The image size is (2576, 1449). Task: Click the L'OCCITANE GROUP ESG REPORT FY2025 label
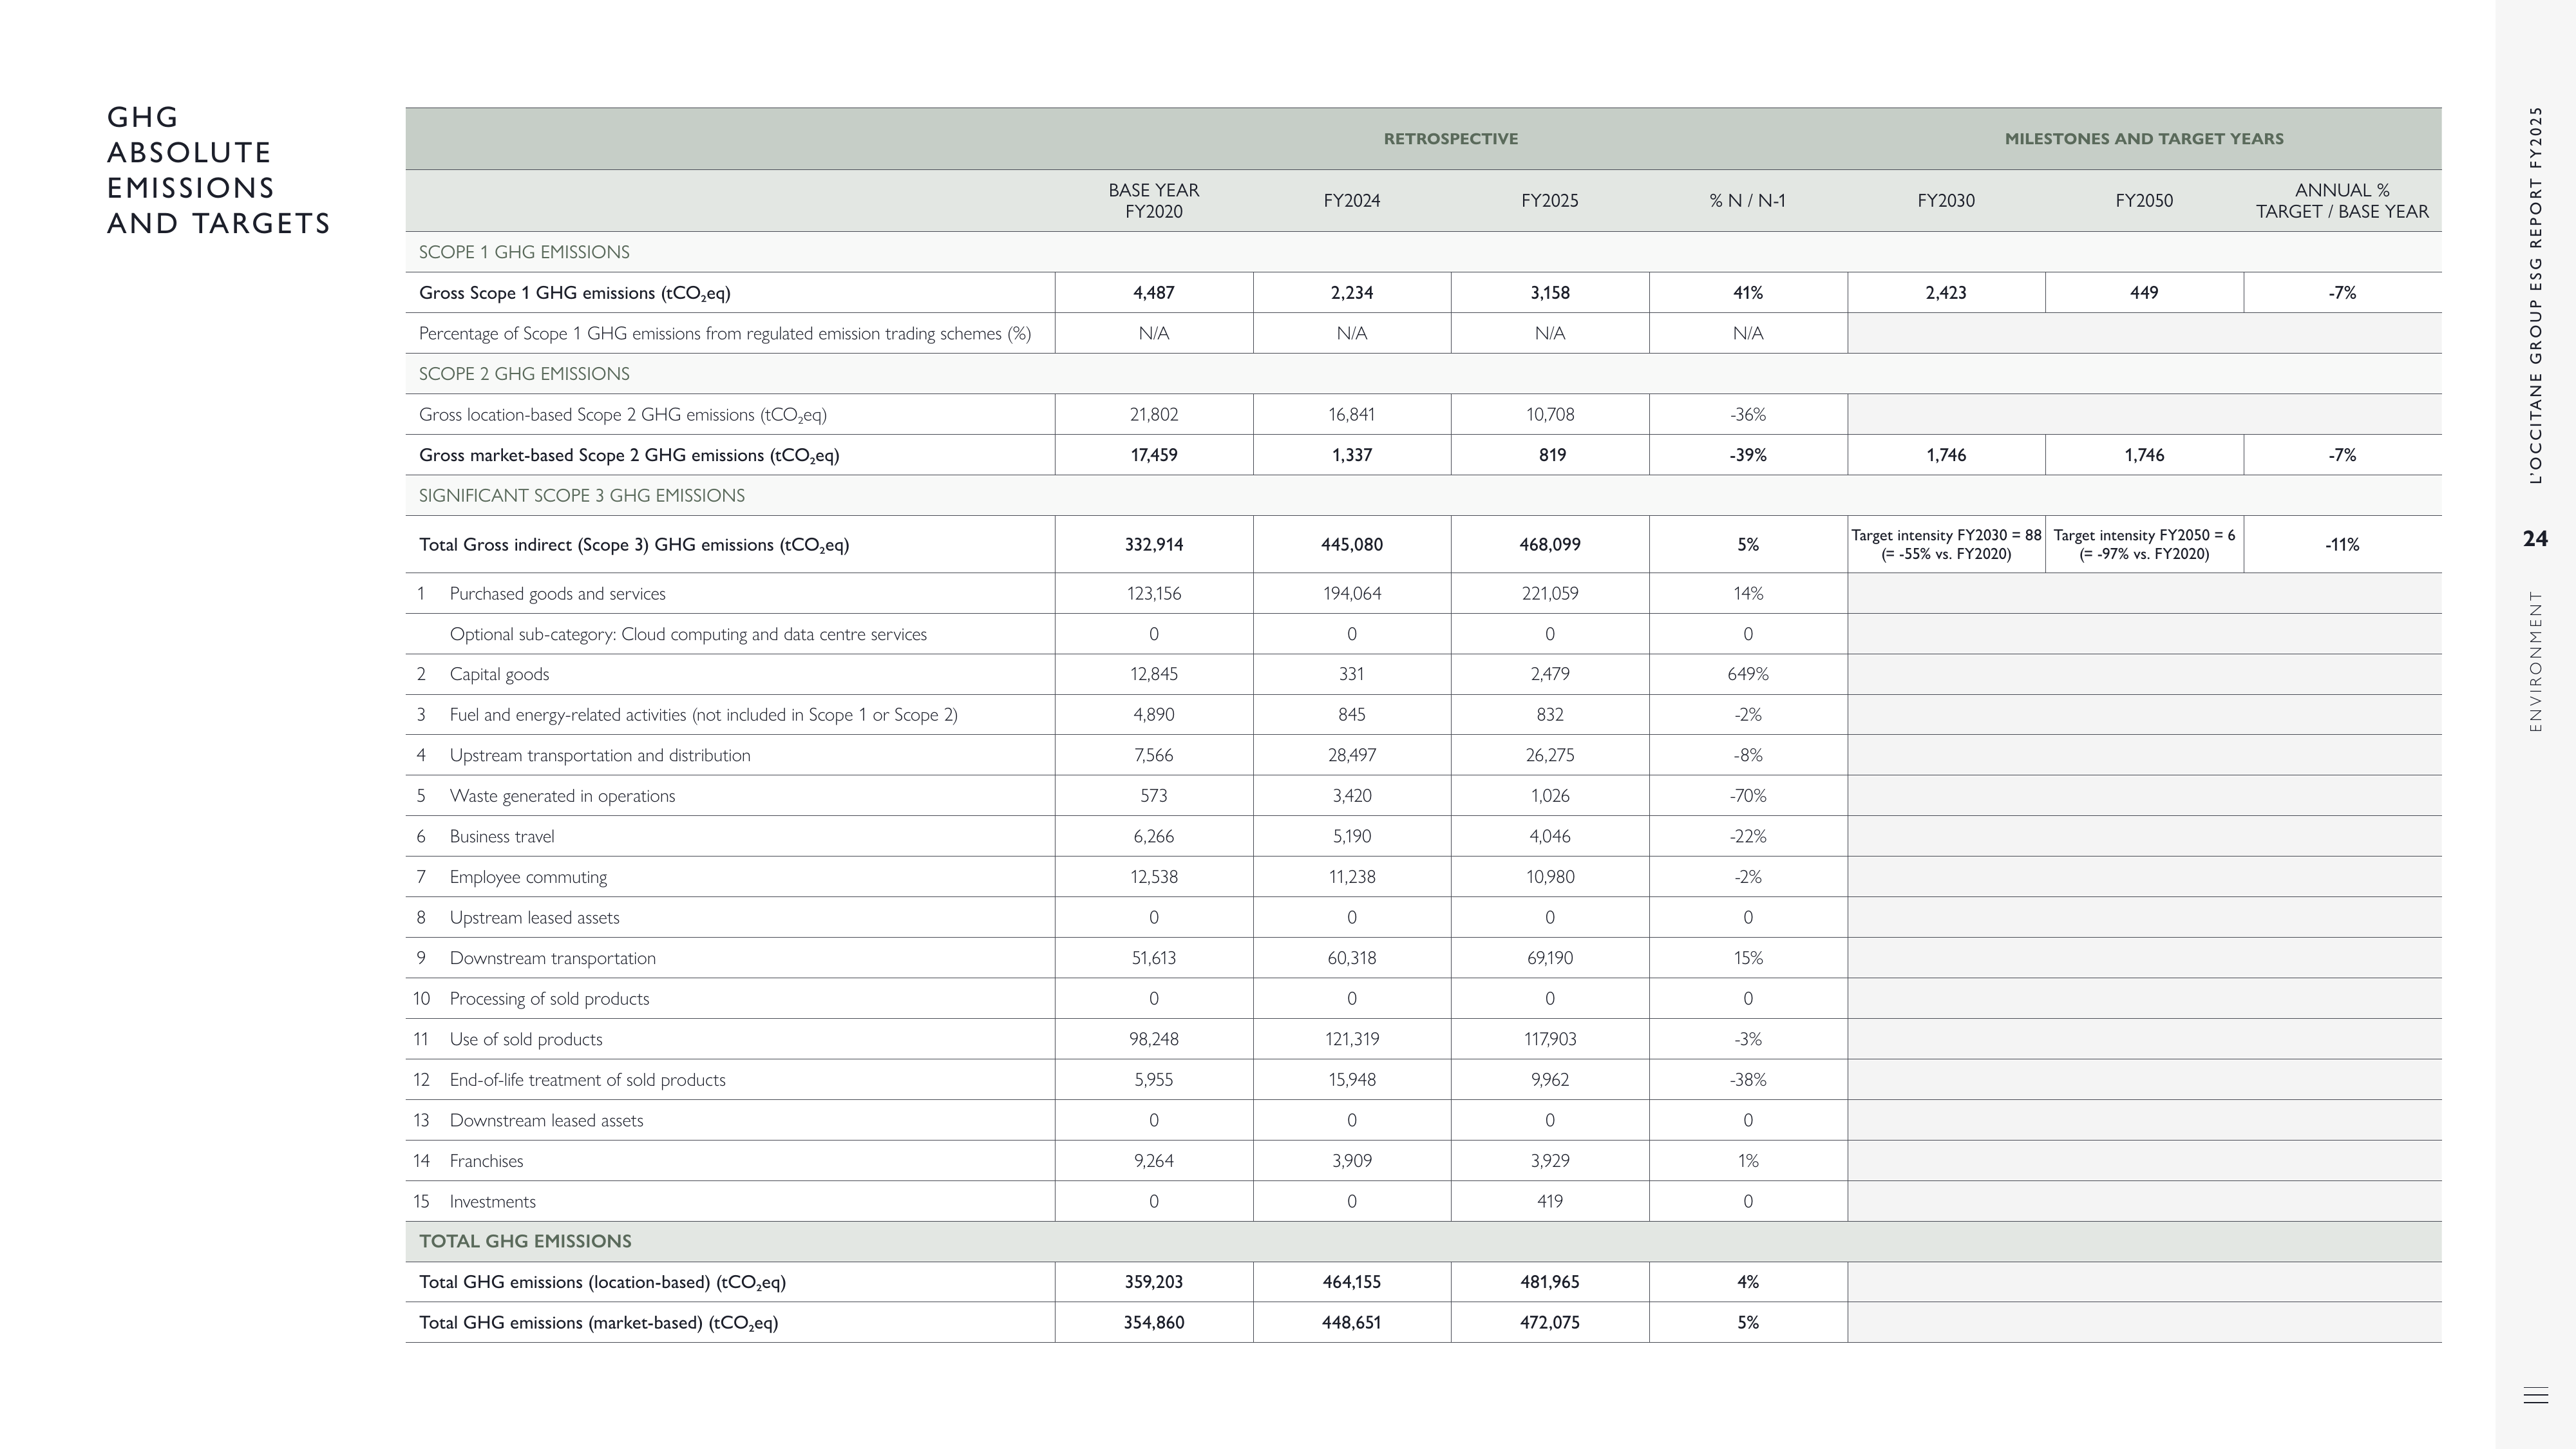point(2535,295)
